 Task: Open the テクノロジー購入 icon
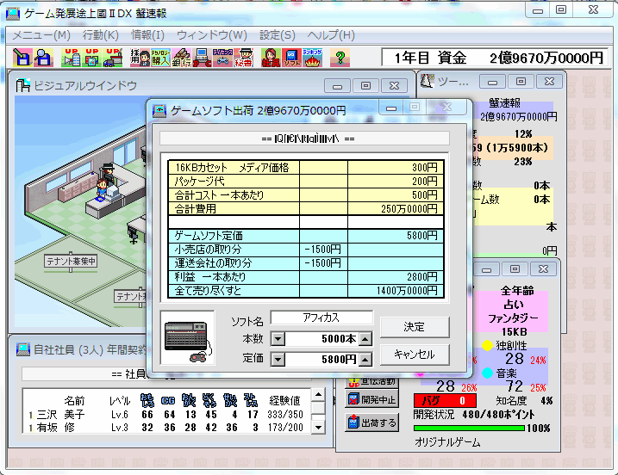pyautogui.click(x=161, y=58)
